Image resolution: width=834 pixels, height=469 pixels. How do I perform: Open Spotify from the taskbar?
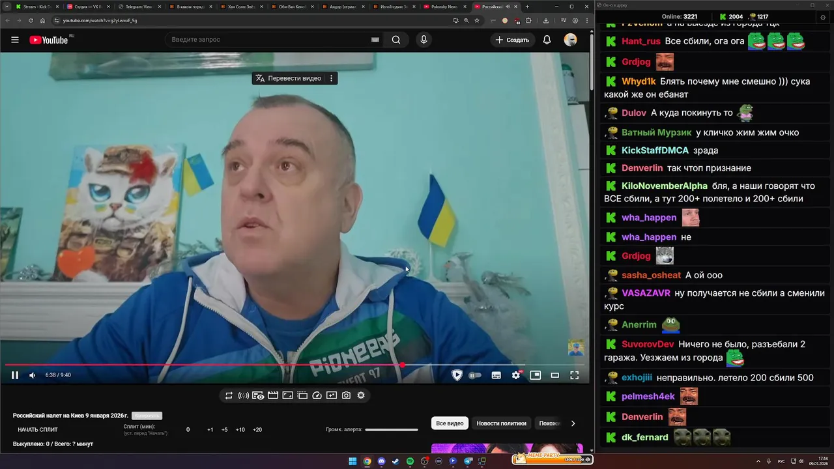pos(410,461)
